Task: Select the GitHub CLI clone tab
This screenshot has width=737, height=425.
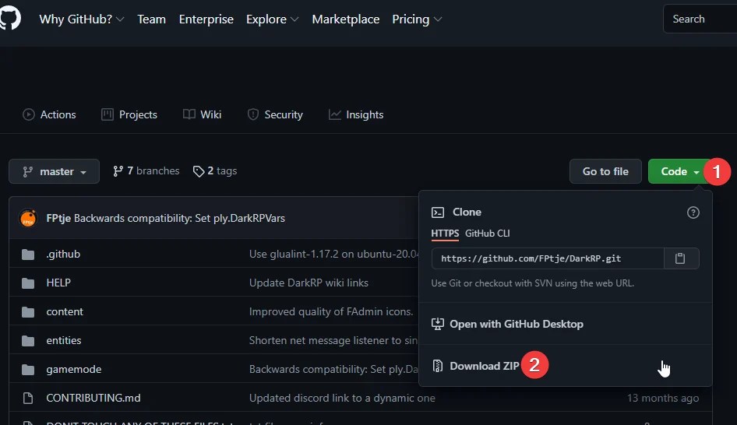Action: (x=488, y=234)
